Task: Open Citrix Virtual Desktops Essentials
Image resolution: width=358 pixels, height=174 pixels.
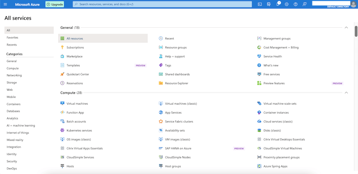Action: (284, 139)
